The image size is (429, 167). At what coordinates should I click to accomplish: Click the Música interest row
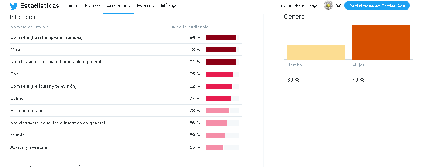click(x=126, y=49)
